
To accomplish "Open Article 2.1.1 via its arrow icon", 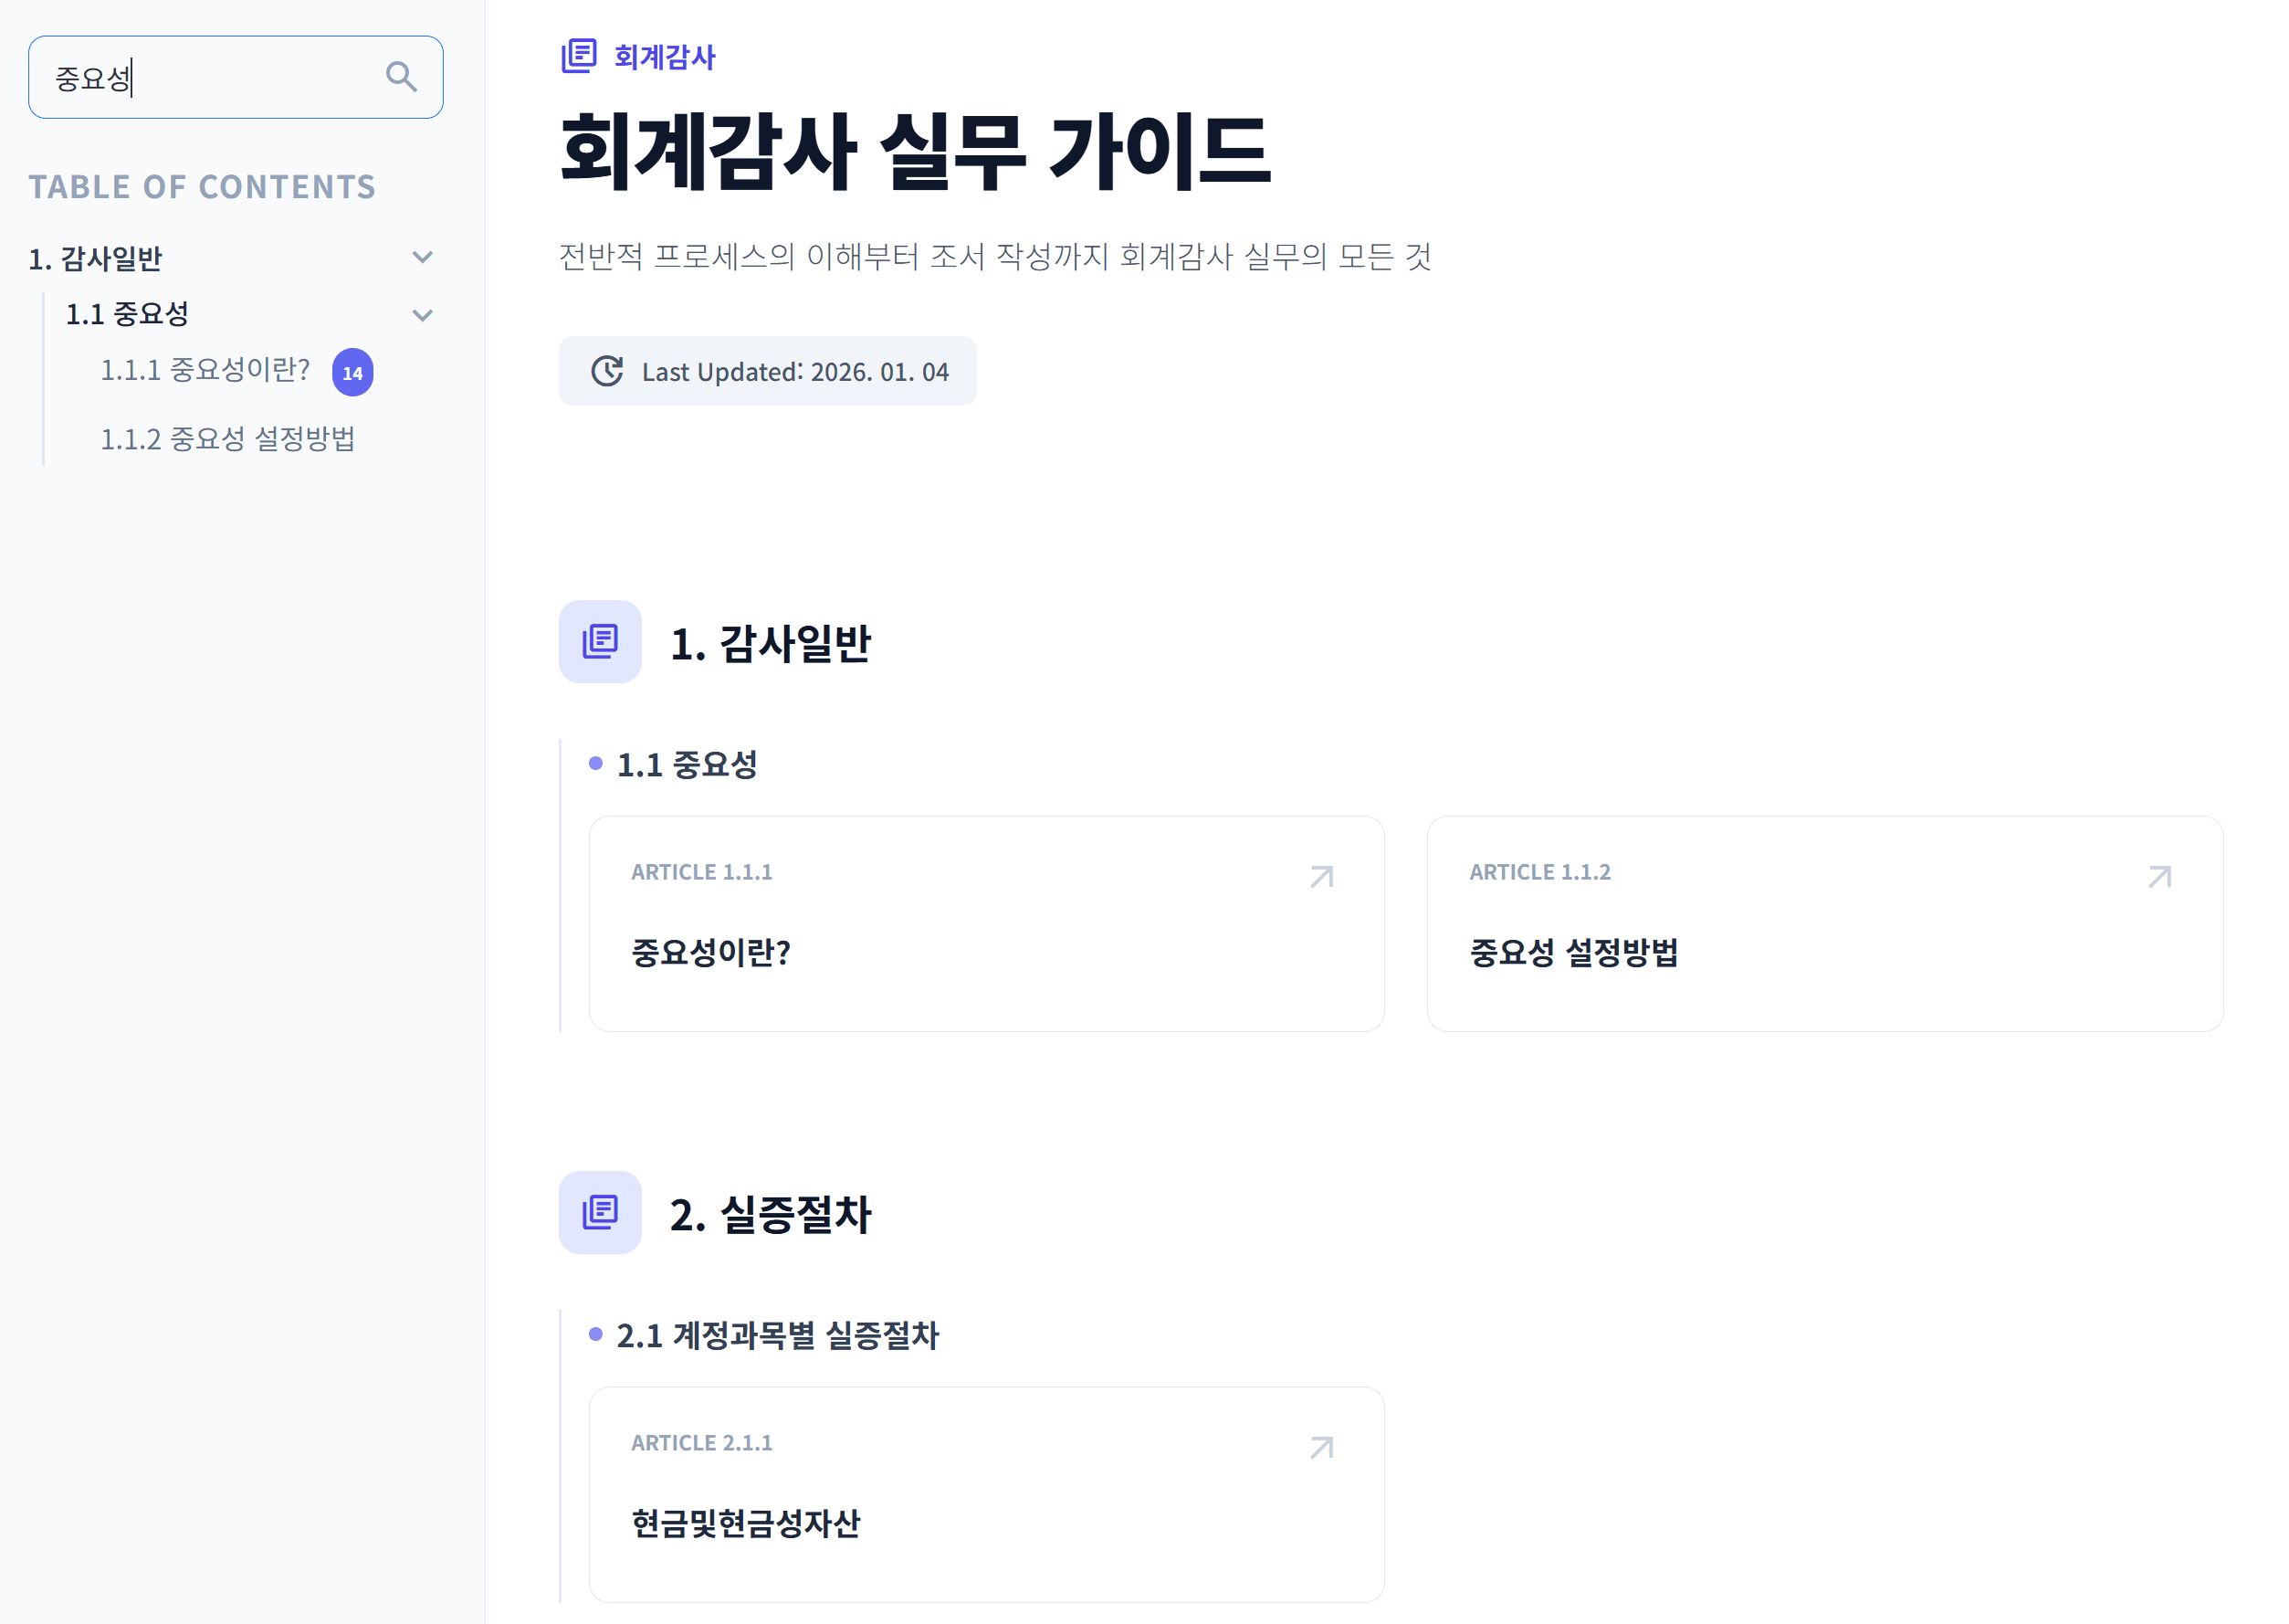I will tap(1321, 1447).
